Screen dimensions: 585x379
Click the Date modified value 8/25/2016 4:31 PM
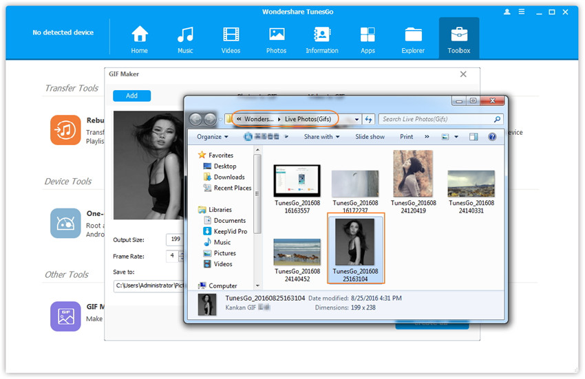[376, 299]
